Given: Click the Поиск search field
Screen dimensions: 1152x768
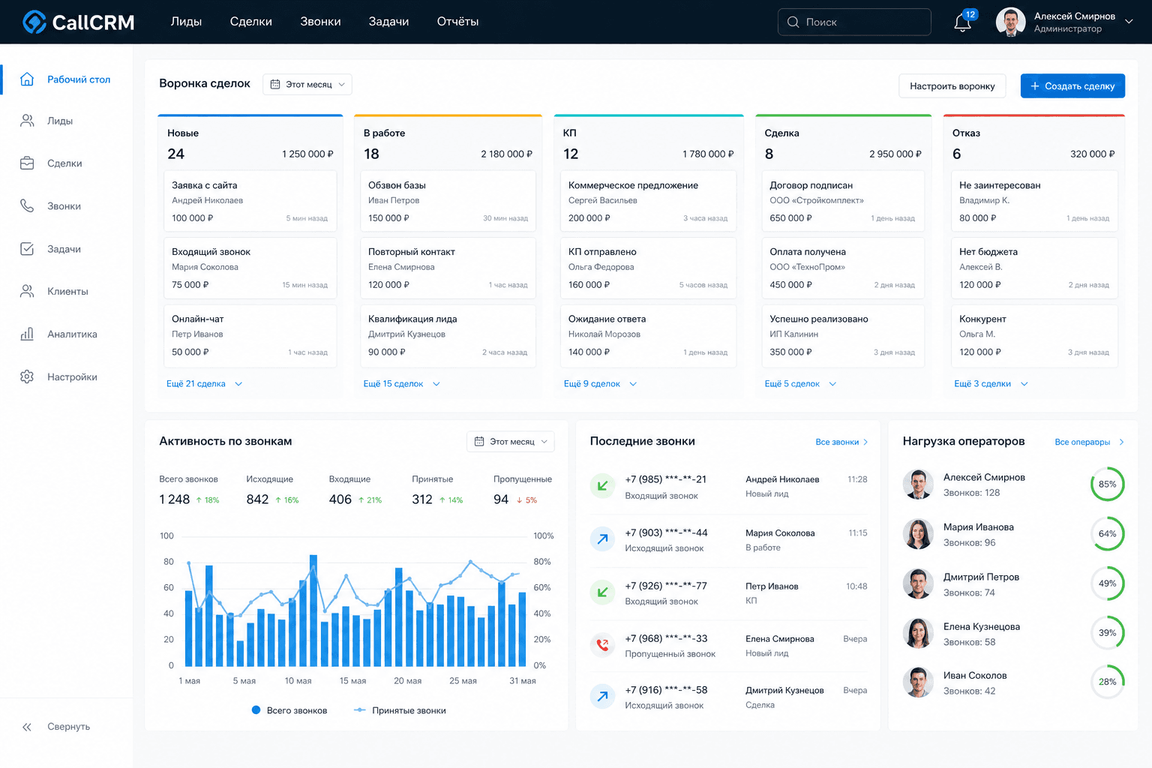Looking at the screenshot, I should 854,22.
